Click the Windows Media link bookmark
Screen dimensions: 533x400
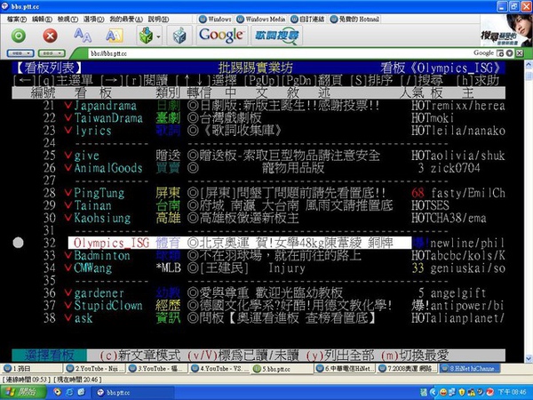click(x=261, y=19)
